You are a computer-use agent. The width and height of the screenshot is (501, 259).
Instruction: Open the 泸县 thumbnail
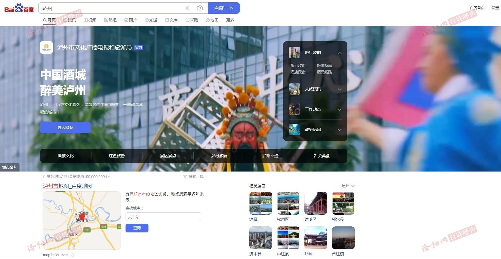coord(261,203)
